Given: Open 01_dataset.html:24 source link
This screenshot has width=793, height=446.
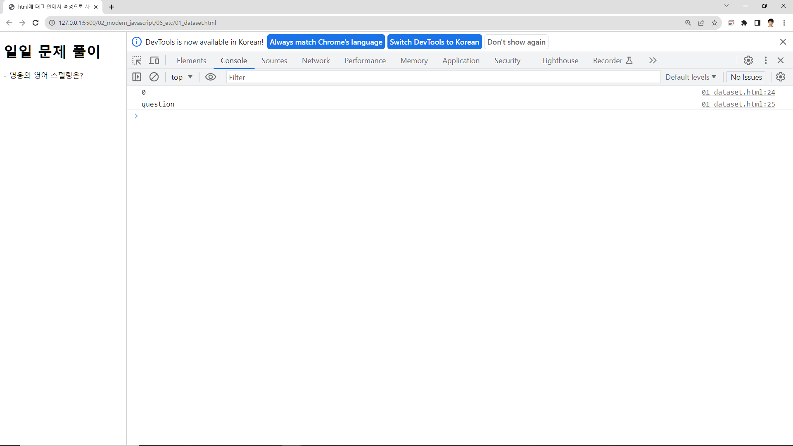Looking at the screenshot, I should point(738,93).
